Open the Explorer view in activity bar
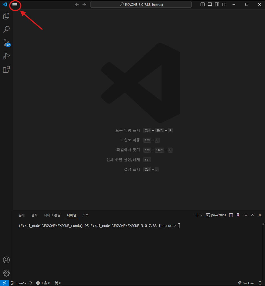Image resolution: width=265 pixels, height=286 pixels. click(6, 16)
